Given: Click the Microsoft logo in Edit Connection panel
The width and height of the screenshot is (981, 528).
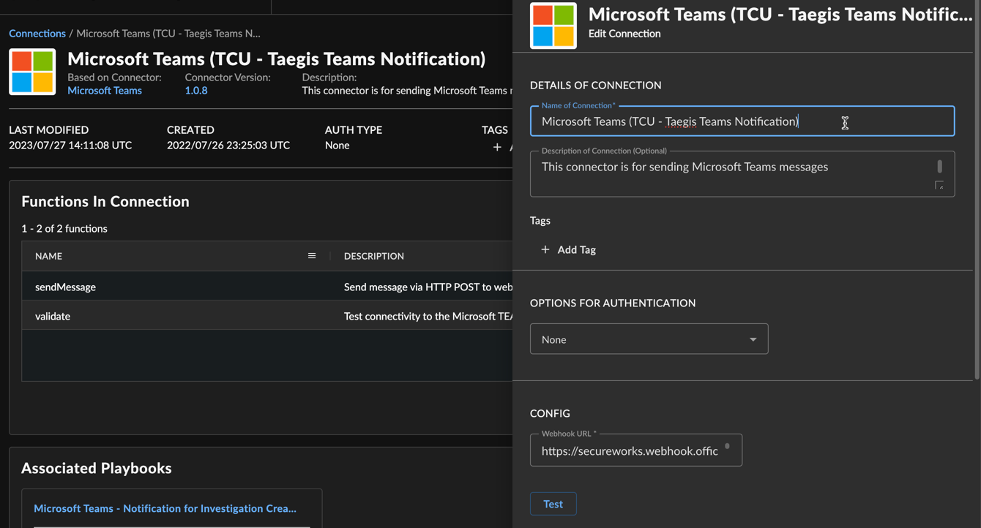Looking at the screenshot, I should pos(553,26).
